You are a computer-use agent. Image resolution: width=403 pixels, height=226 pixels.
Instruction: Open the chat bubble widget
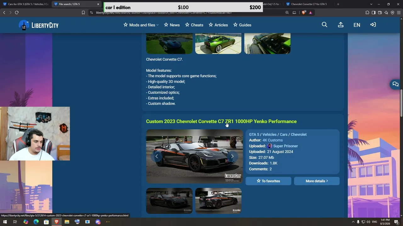[395, 84]
